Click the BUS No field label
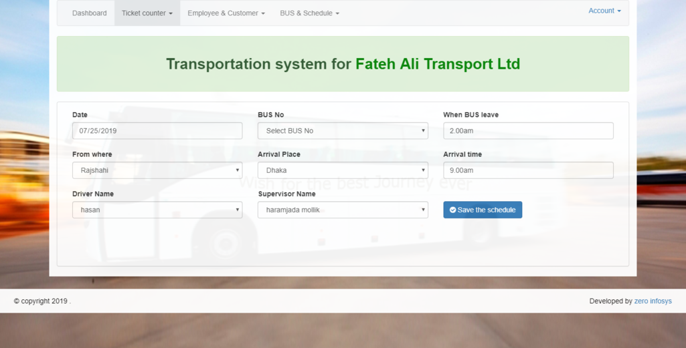This screenshot has height=348, width=686. click(271, 115)
